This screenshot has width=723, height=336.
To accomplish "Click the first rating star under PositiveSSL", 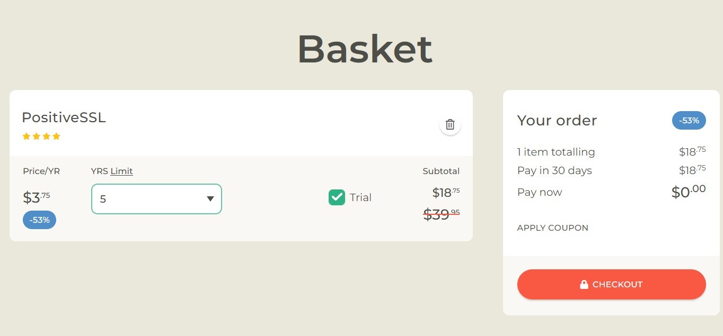I will coord(27,137).
